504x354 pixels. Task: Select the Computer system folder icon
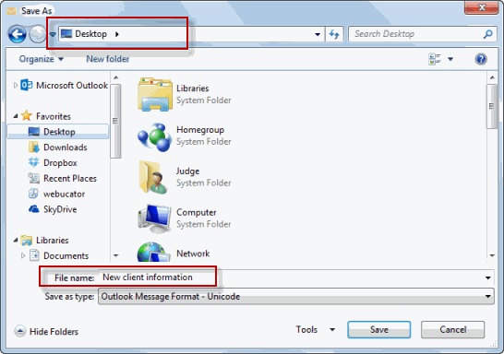pyautogui.click(x=154, y=218)
